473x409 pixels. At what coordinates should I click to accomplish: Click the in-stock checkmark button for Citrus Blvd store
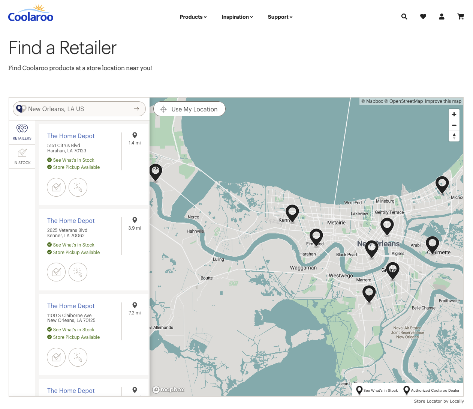(56, 187)
